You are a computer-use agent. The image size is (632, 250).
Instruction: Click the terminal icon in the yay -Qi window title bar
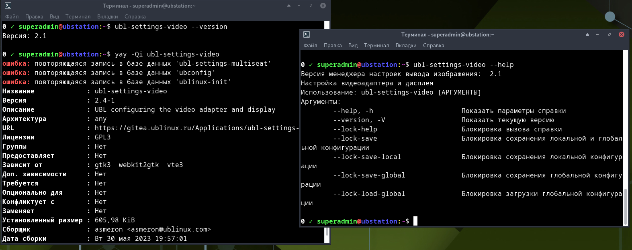(8, 6)
